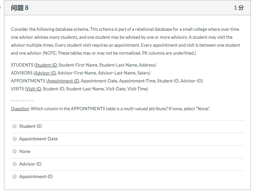Select the Appointment-Date answer option
Screen dimensions: 274x194
(x=14, y=139)
